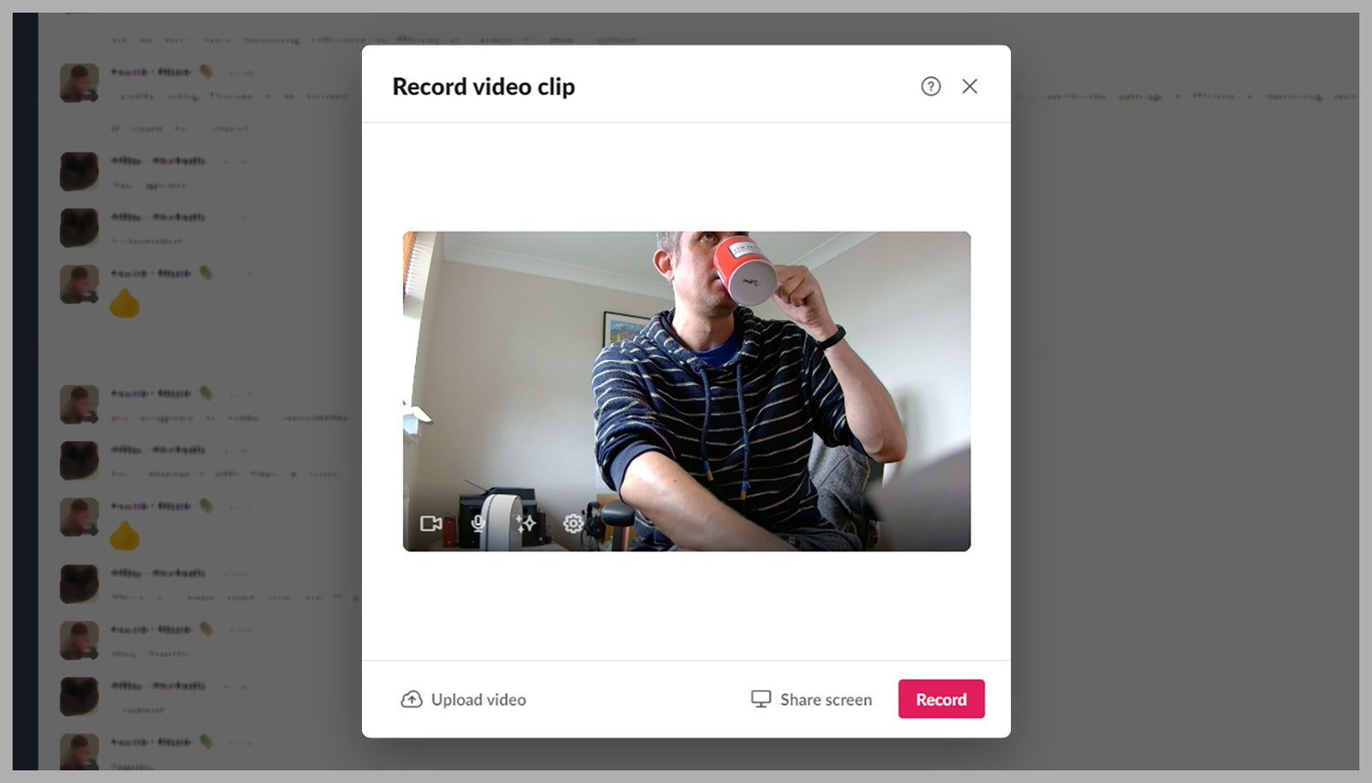Click the lower yellow emoji reaction
This screenshot has width=1372, height=783.
click(124, 535)
